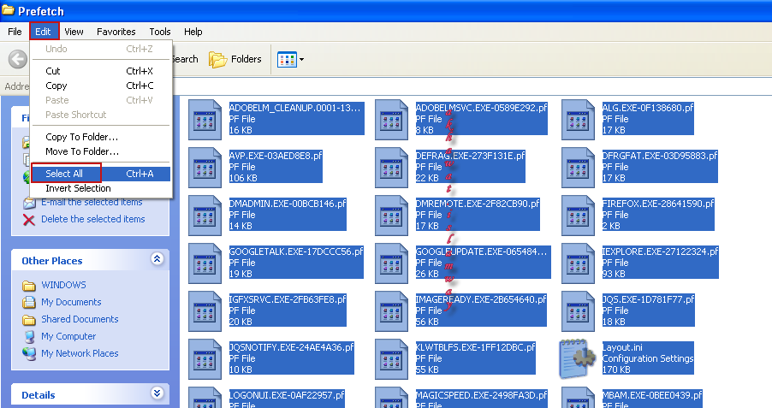Click Delete the selected items link
Screen dimensions: 772x408
[x=93, y=219]
